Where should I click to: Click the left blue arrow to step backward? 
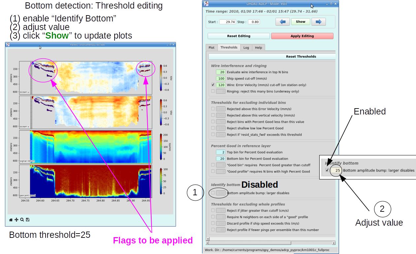pyautogui.click(x=283, y=22)
